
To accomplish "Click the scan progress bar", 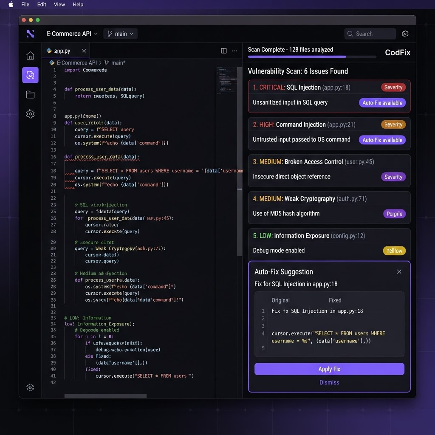I will tap(312, 56).
